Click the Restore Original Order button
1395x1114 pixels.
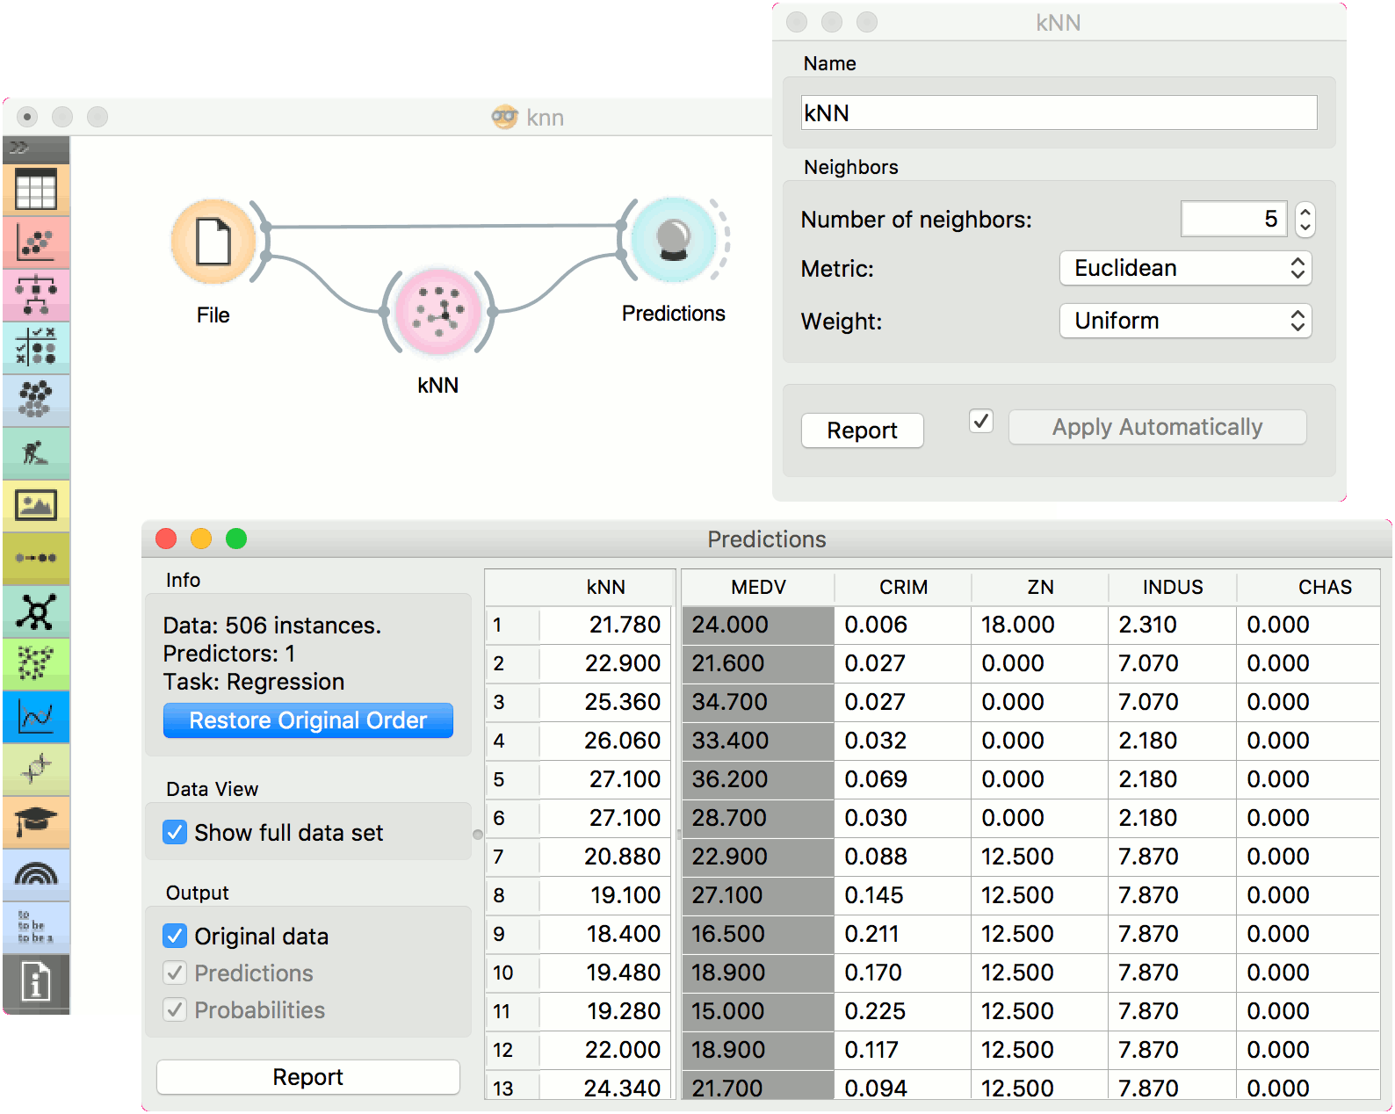coord(308,720)
